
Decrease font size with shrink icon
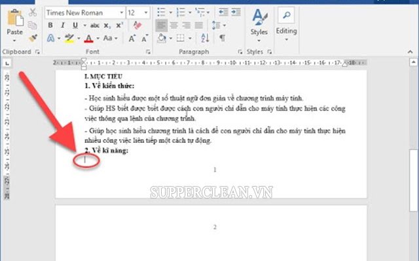(145, 38)
